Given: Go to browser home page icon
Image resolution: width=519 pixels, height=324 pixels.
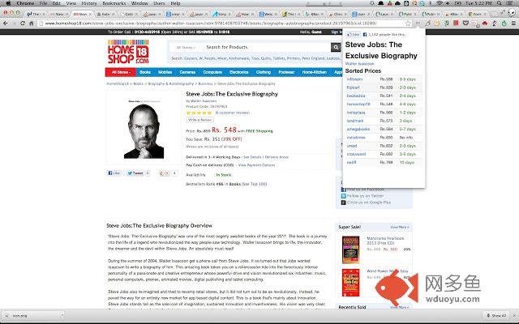Looking at the screenshot, I should [x=32, y=23].
